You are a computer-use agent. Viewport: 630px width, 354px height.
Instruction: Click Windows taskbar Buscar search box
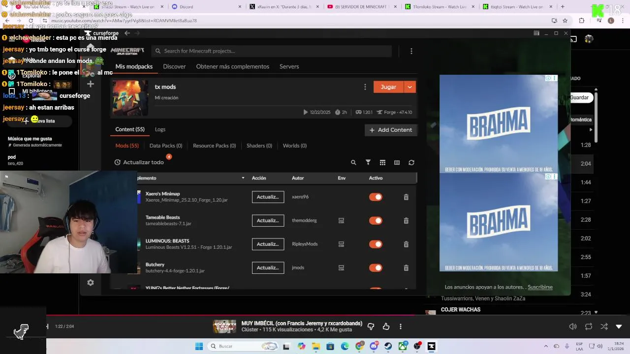coord(242,346)
